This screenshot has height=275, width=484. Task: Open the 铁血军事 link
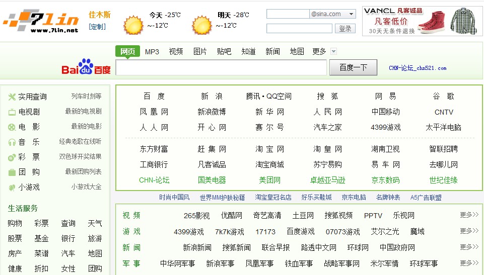tap(299, 263)
